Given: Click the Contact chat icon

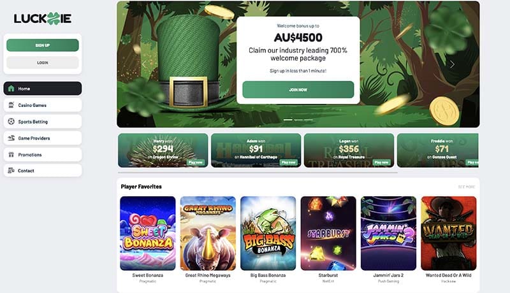Looking at the screenshot, I should (11, 171).
